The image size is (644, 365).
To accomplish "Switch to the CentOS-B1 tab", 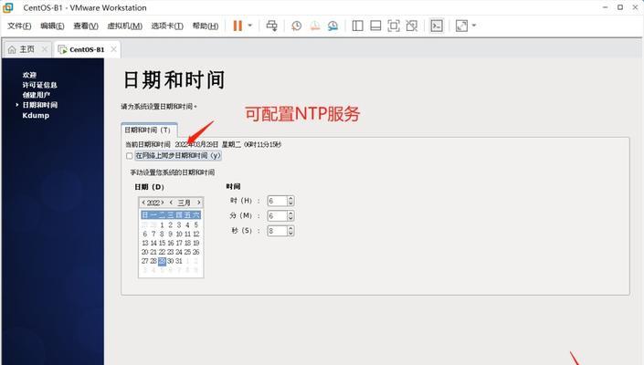I will click(x=87, y=49).
